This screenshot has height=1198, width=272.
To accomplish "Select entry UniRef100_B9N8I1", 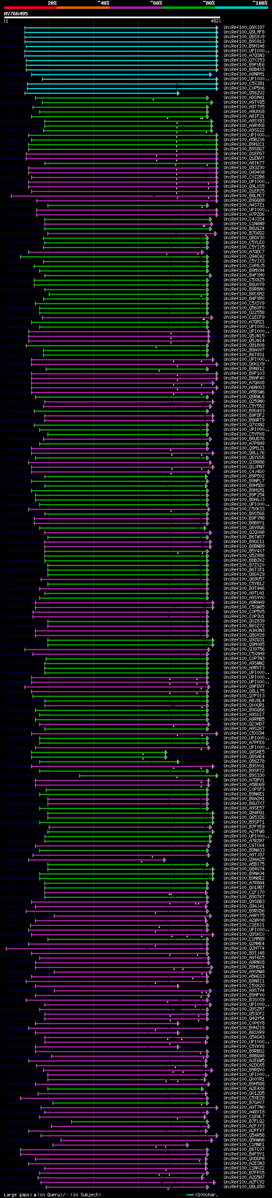I will tap(244, 981).
